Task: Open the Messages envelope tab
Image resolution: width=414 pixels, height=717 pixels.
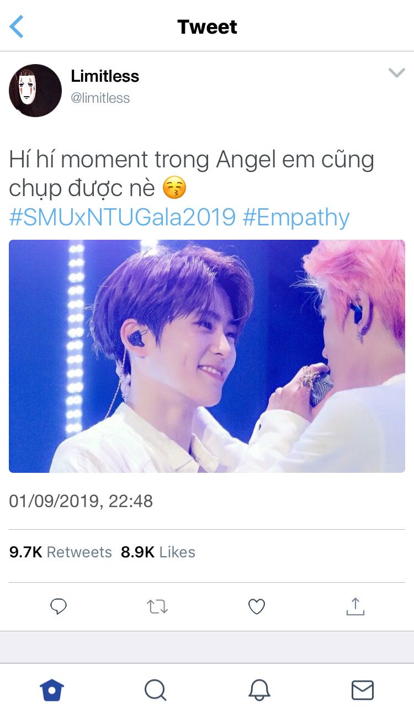Action: [363, 690]
